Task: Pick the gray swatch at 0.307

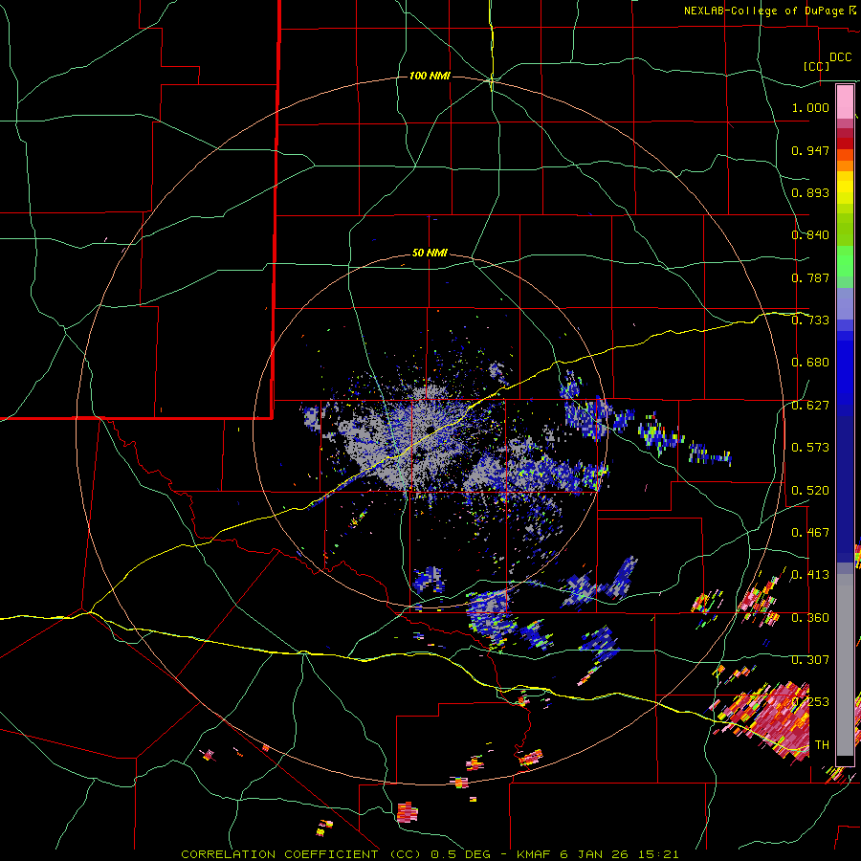Action: tap(845, 665)
